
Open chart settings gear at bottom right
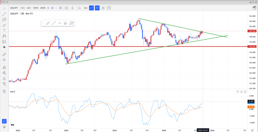tap(252, 130)
